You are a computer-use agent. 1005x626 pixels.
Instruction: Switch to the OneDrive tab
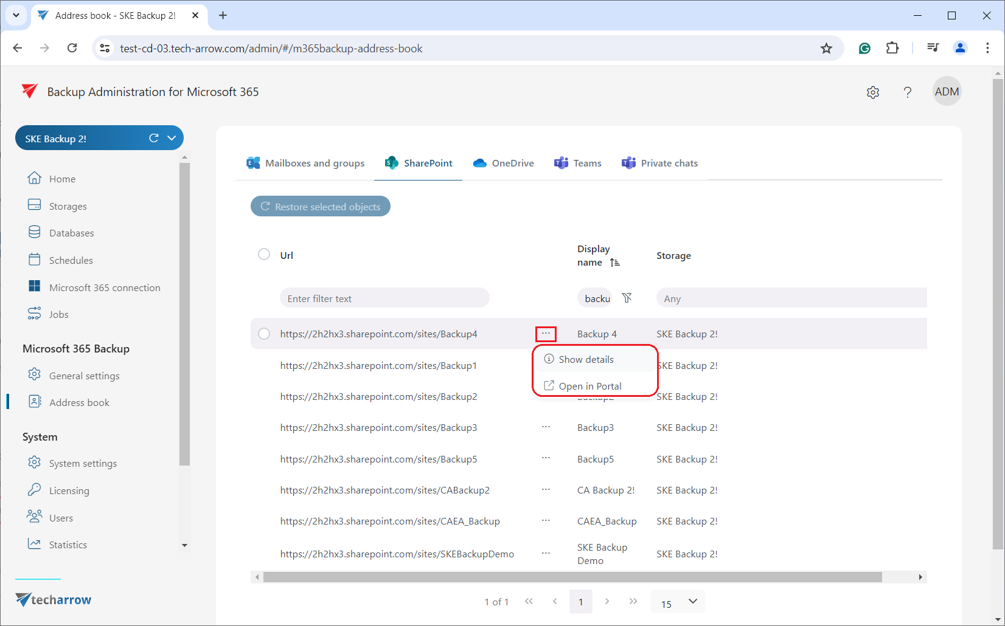pos(504,163)
